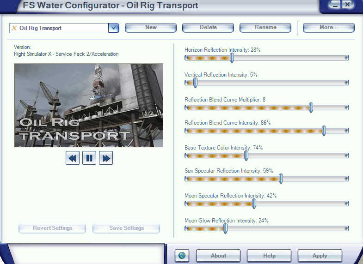This screenshot has height=264, width=363.
Task: Click the Horizon Reflection Intensity slider handle
Action: (232, 58)
